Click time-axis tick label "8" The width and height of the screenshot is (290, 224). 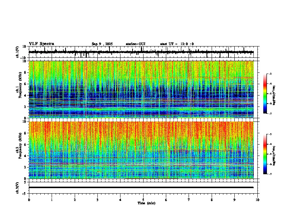[212, 200]
